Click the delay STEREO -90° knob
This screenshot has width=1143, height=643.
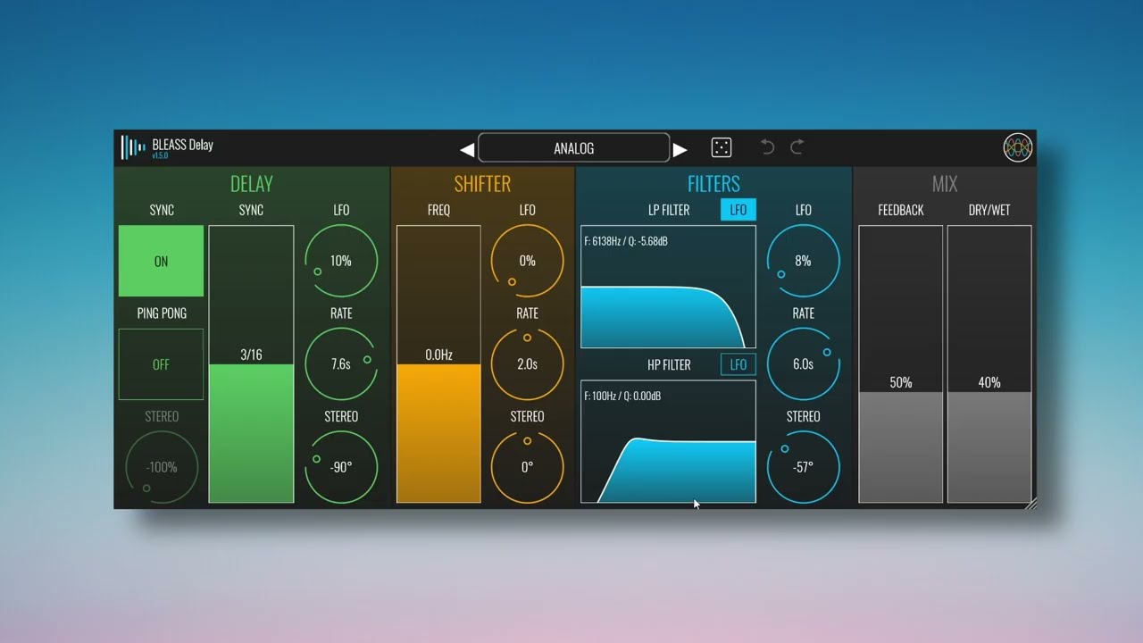[x=341, y=467]
